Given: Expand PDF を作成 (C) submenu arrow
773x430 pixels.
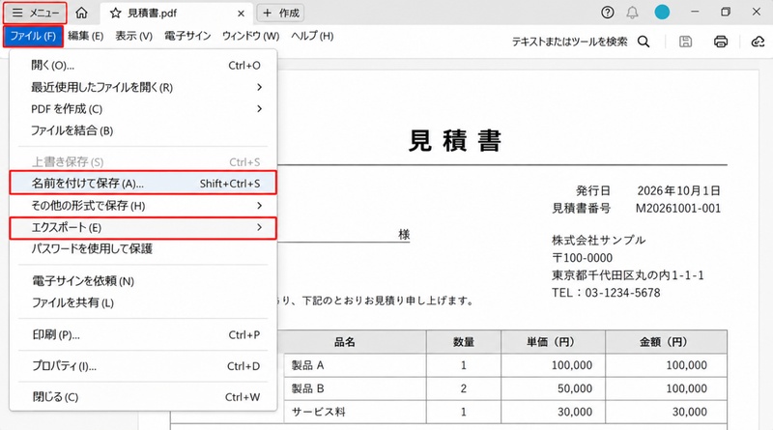Looking at the screenshot, I should (259, 108).
